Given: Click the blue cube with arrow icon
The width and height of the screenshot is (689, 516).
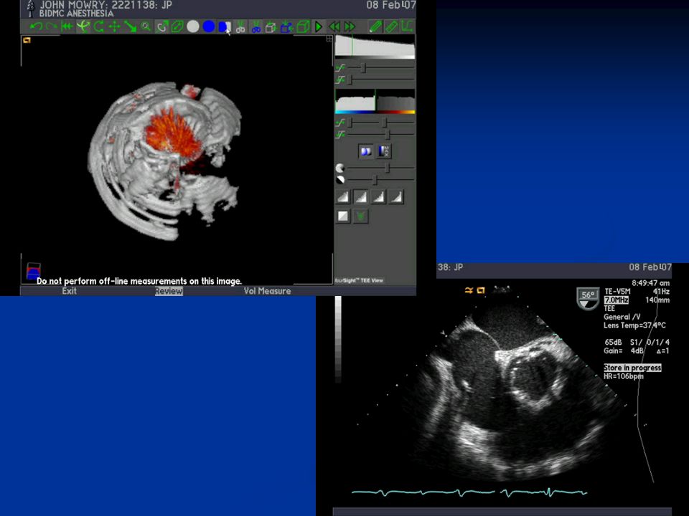Looking at the screenshot, I should 286,27.
